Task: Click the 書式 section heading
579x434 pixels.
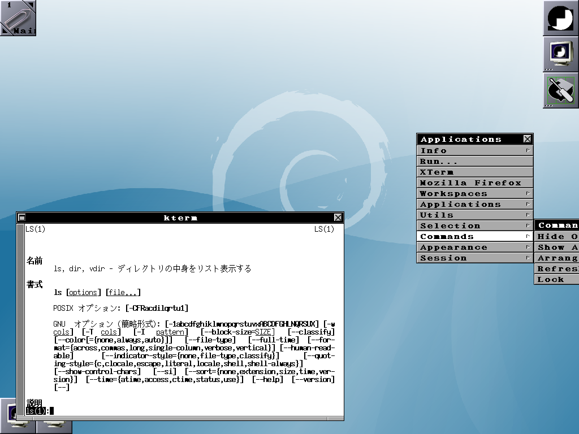Action: [x=34, y=285]
